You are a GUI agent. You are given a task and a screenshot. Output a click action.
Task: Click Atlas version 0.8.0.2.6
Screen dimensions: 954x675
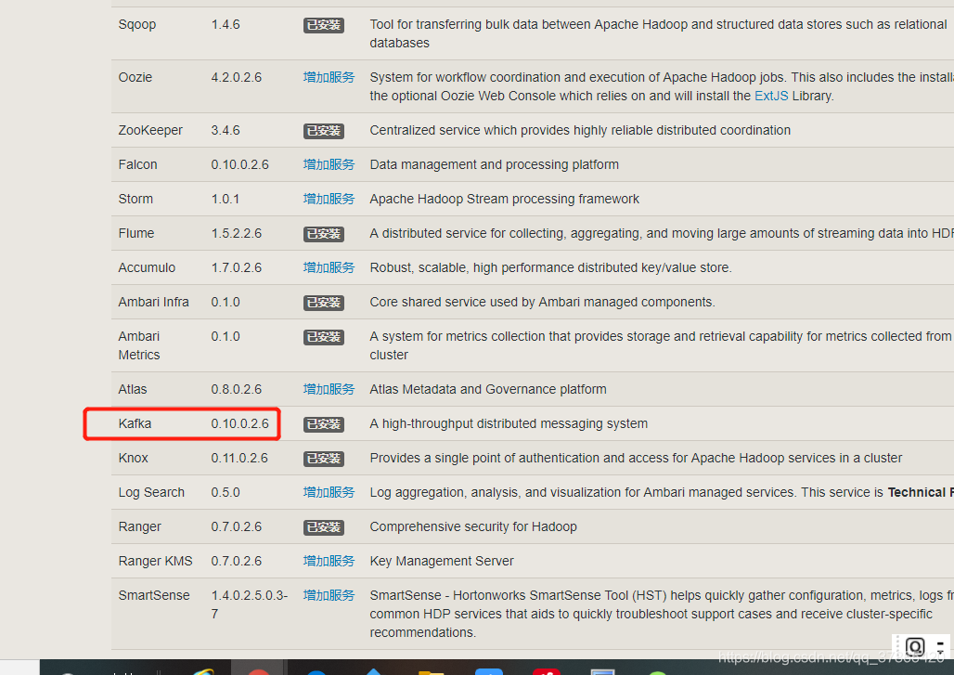click(x=237, y=390)
